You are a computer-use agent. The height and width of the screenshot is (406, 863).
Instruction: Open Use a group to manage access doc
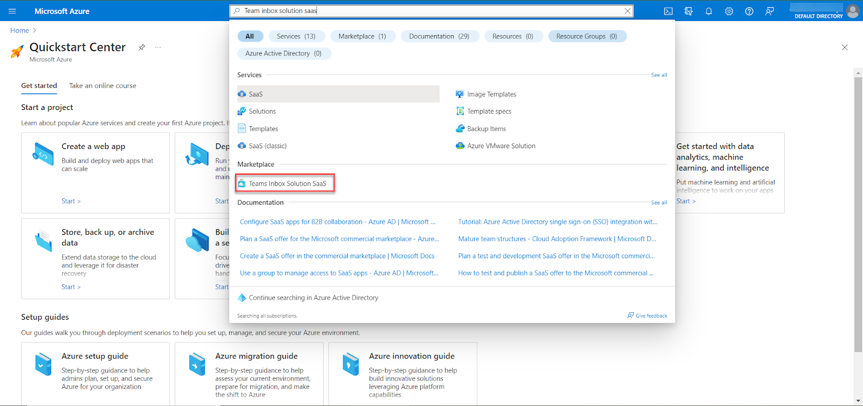(x=339, y=273)
